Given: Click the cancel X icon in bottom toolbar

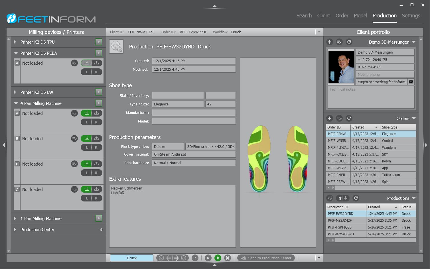Looking at the screenshot, I should click(x=227, y=258).
